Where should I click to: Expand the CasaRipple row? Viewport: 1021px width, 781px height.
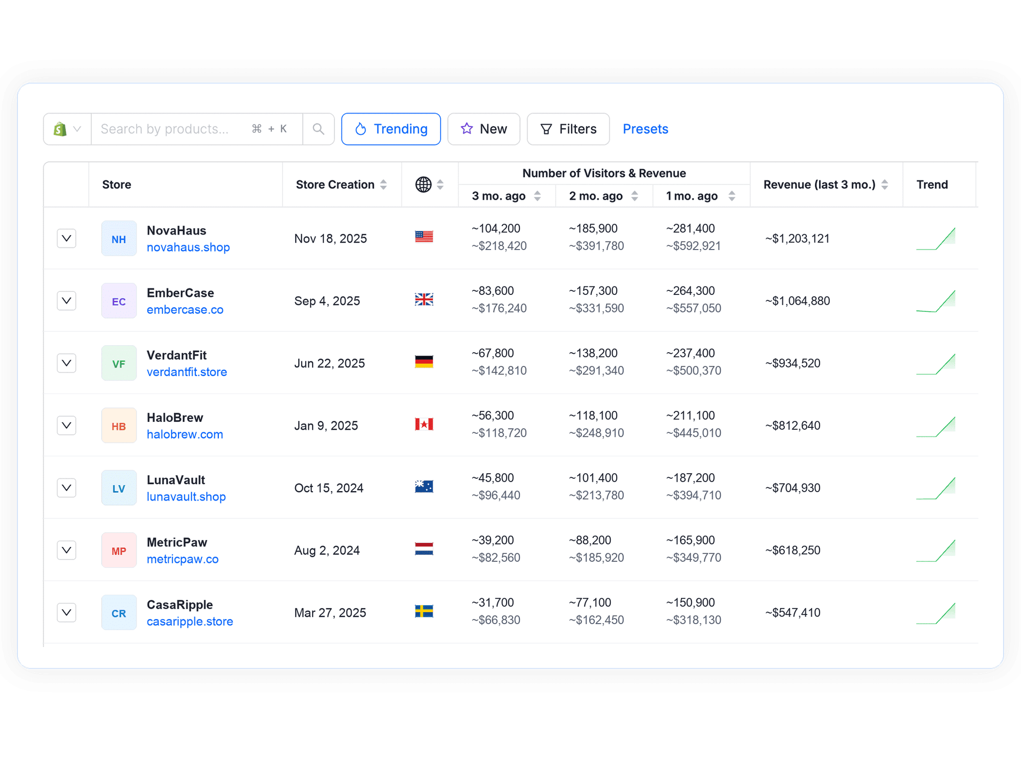point(66,613)
